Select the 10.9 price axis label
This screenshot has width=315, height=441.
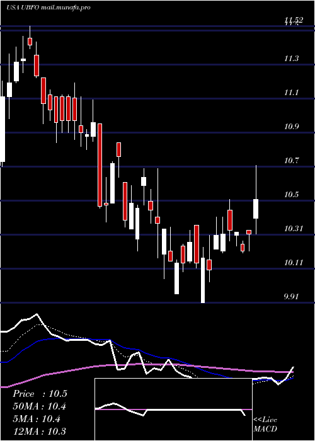pos(291,127)
